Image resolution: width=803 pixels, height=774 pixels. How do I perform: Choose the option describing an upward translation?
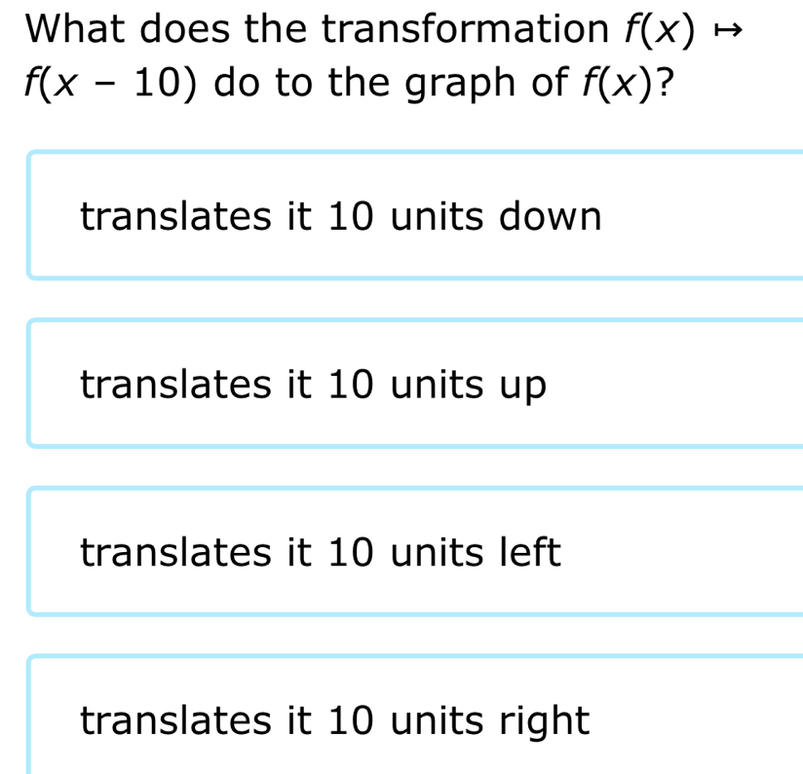415,384
